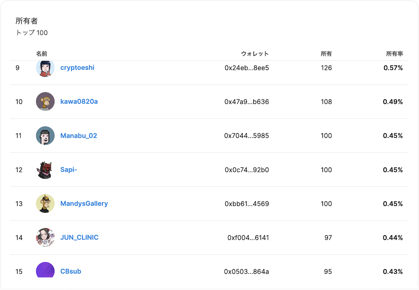419x290 pixels.
Task: Click MandysGallery's yellow ape avatar
Action: [45, 204]
